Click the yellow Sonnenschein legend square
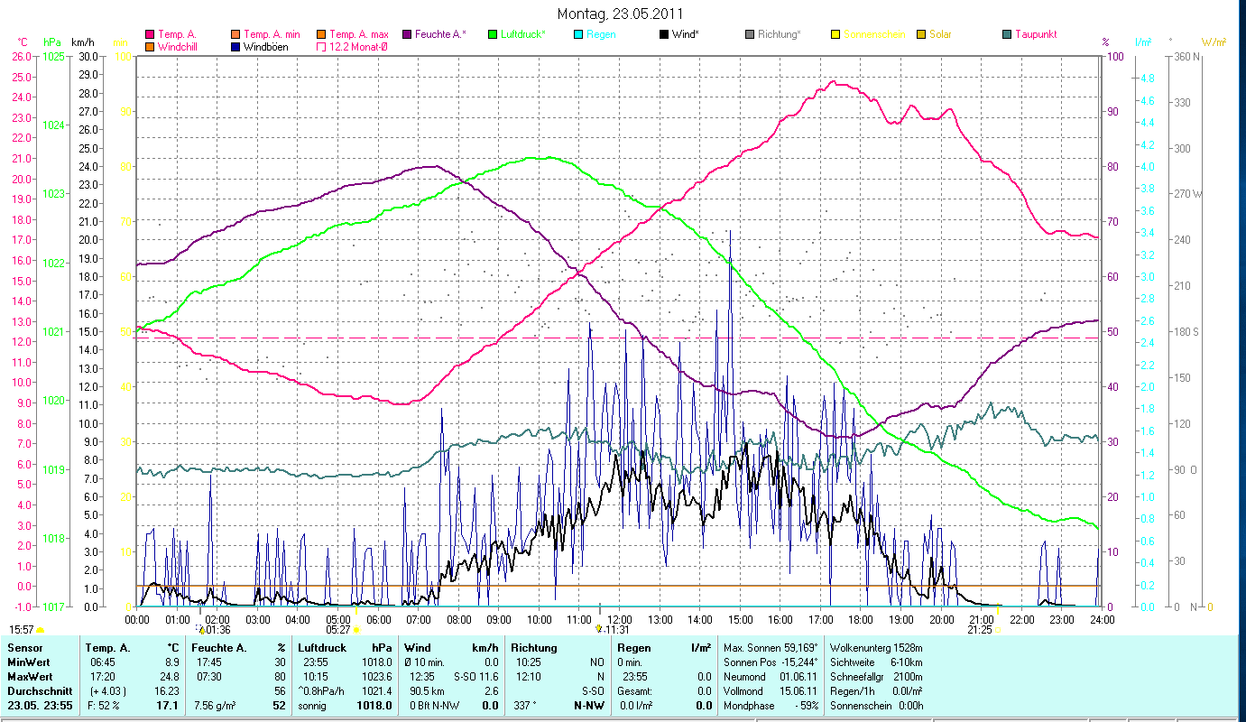This screenshot has width=1246, height=722. (x=835, y=34)
